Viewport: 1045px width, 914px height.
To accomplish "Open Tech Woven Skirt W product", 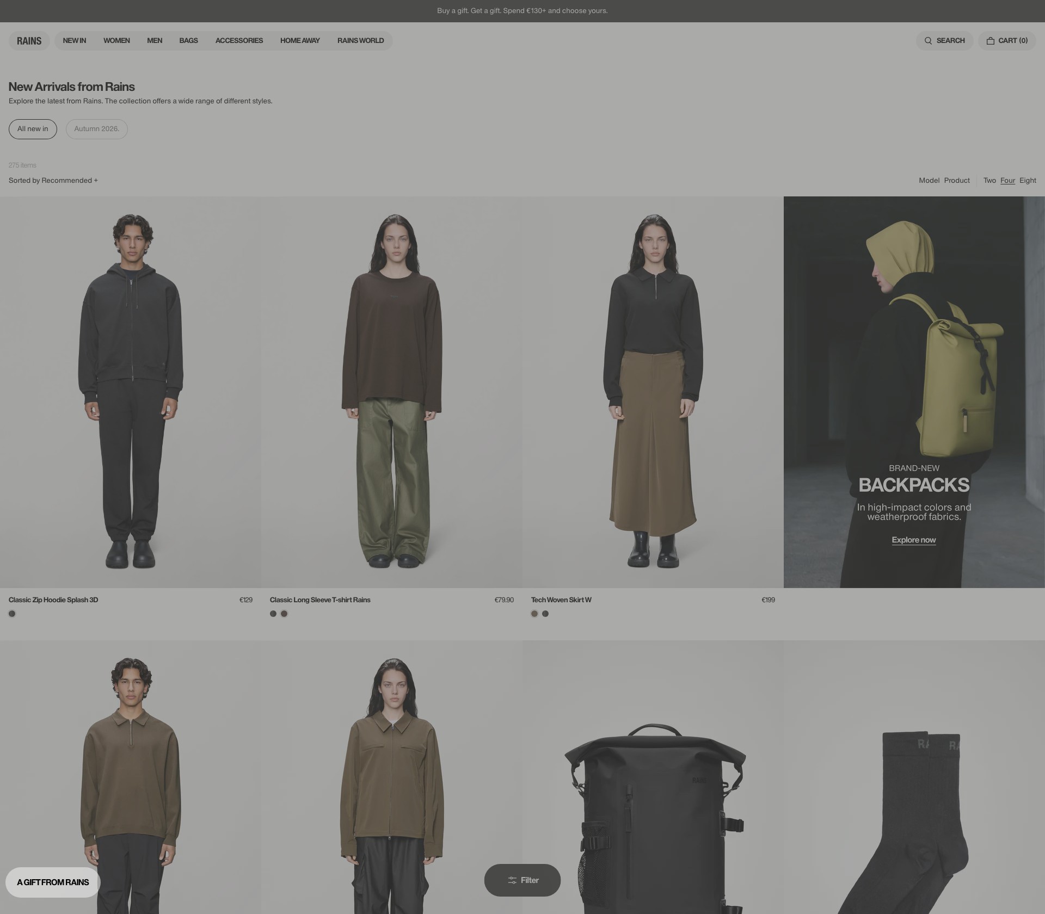I will coord(561,600).
